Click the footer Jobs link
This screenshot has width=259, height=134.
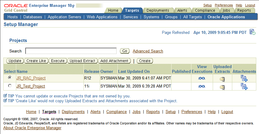coord(136,112)
